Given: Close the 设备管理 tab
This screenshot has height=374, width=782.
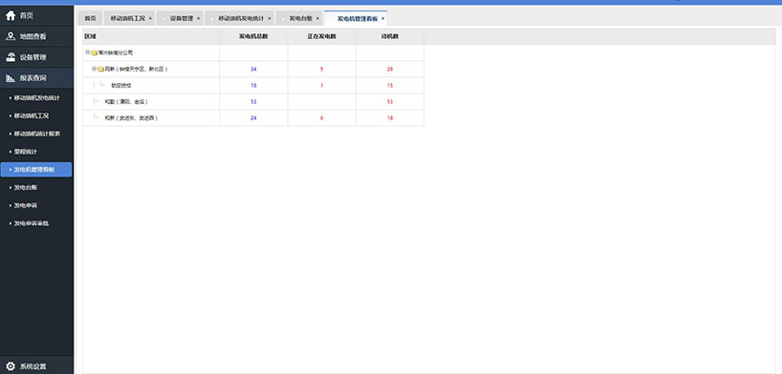Looking at the screenshot, I should click(198, 18).
